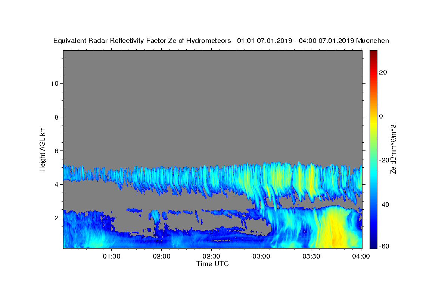Screen dimensions: 448x298
Task: Click the height tick label 8
Action: (56, 117)
